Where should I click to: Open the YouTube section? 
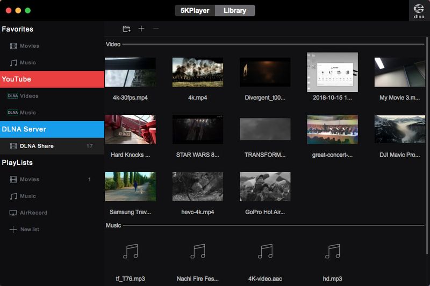52,79
